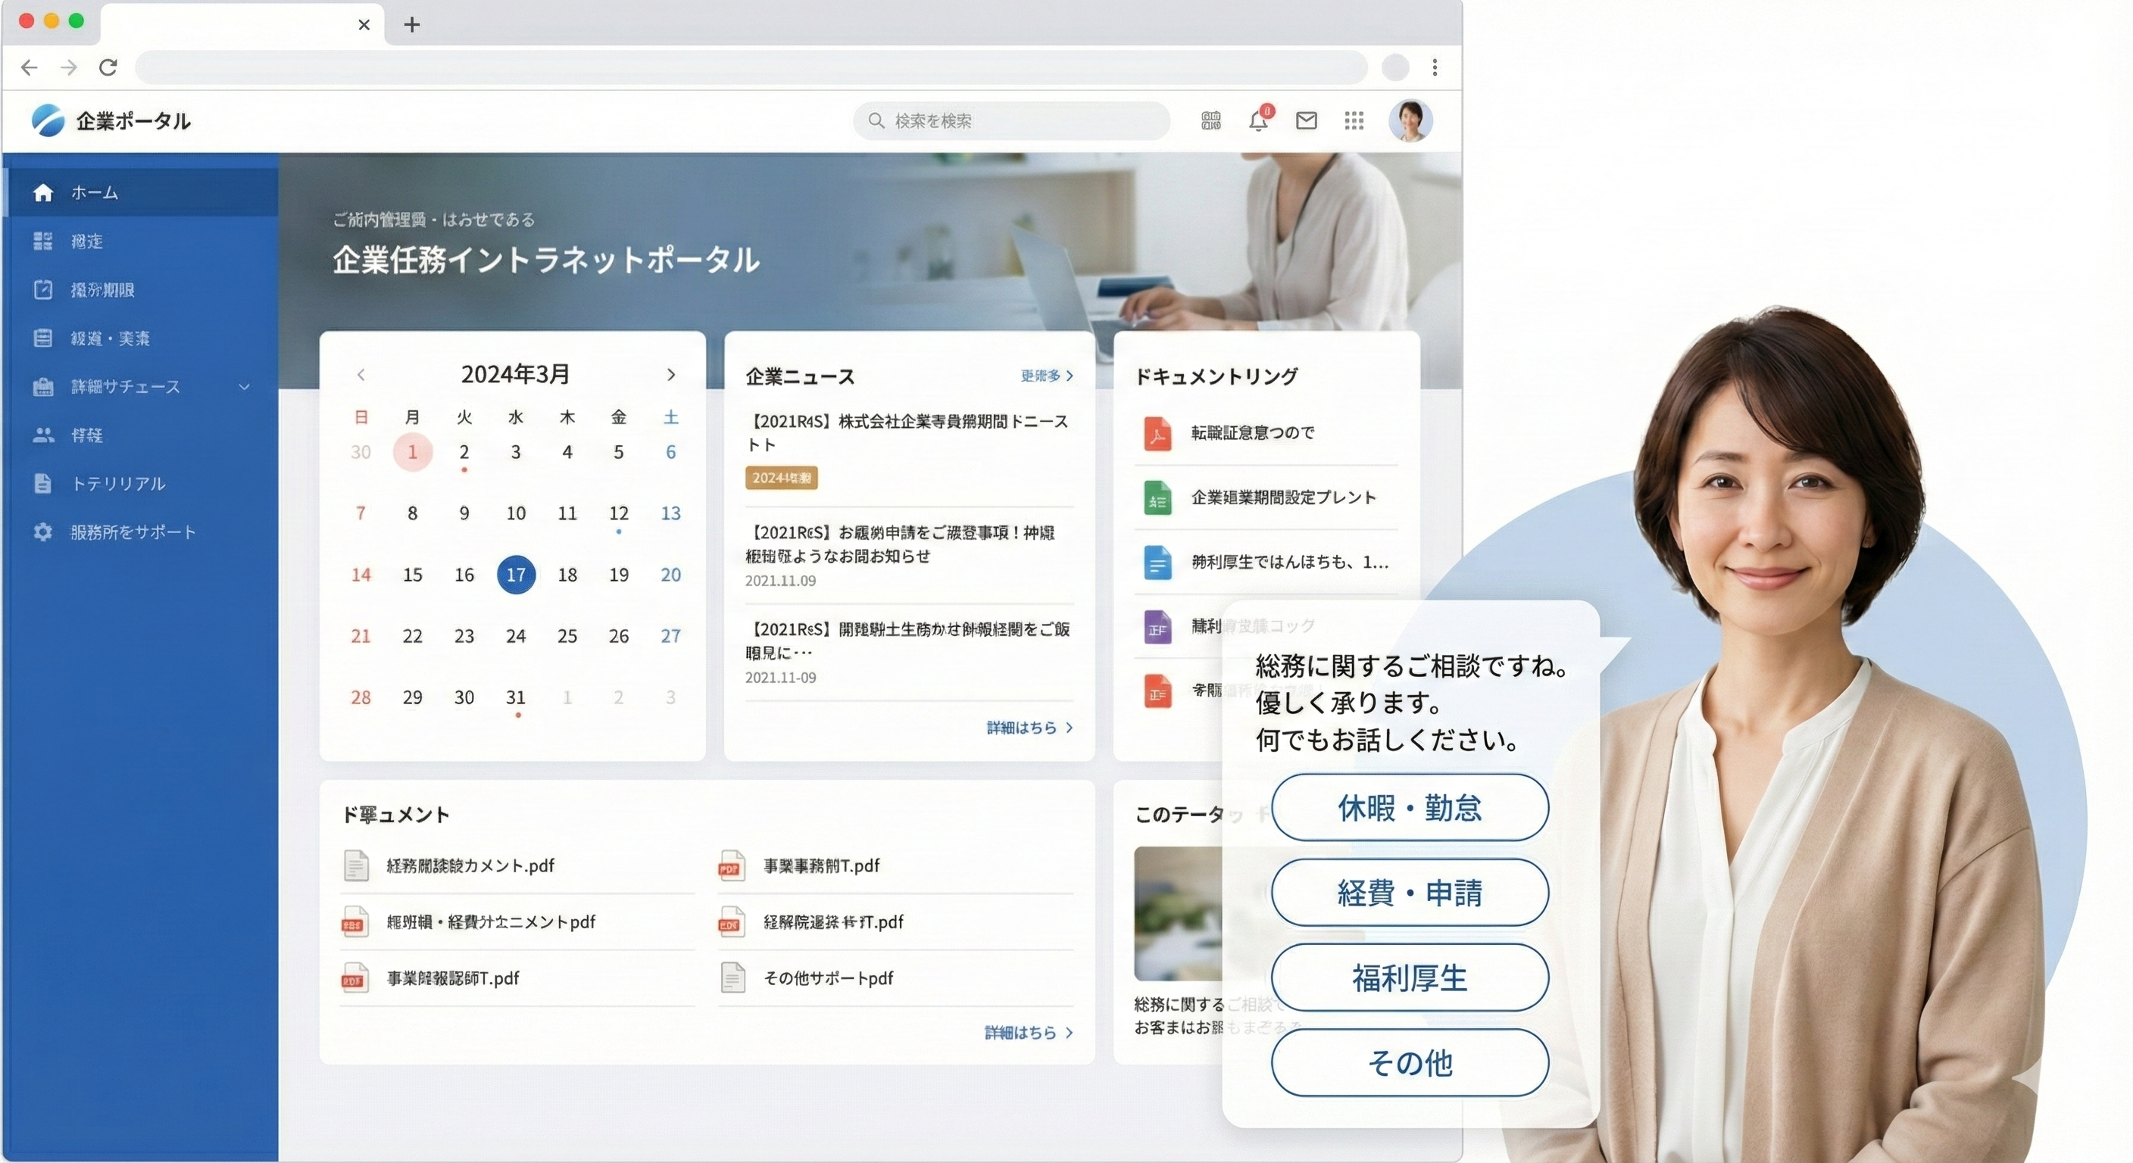Image resolution: width=2133 pixels, height=1163 pixels.
Task: Open the mail envelope icon
Action: [x=1306, y=121]
